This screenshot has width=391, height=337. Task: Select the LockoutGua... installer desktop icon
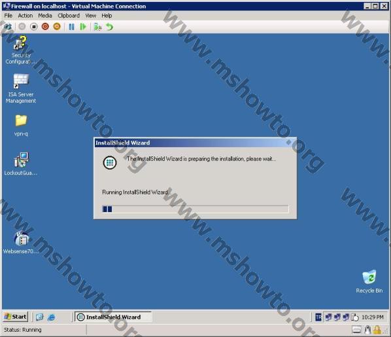tap(21, 164)
